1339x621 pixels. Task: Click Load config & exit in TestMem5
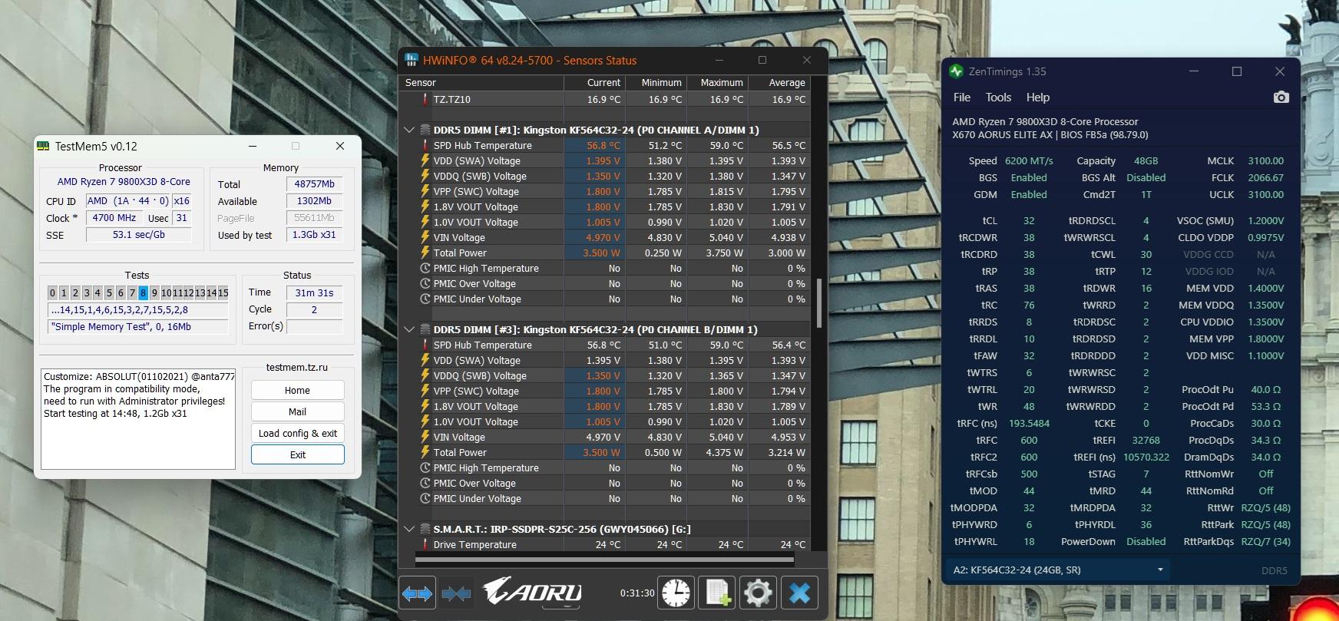[297, 433]
